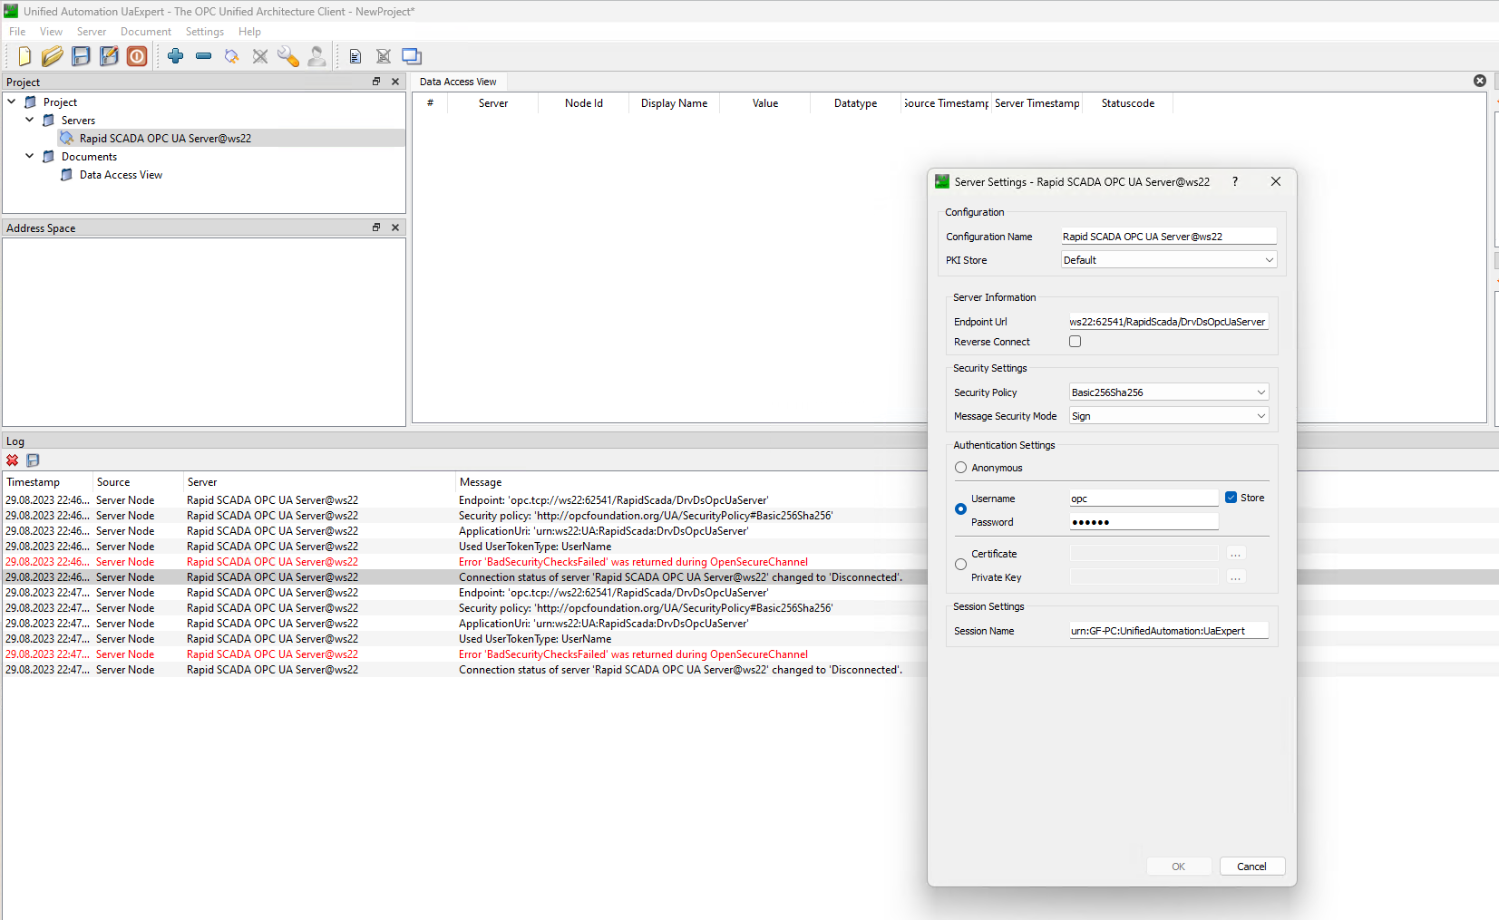Image resolution: width=1499 pixels, height=920 pixels.
Task: Select Data Access View in project tree
Action: (x=121, y=175)
